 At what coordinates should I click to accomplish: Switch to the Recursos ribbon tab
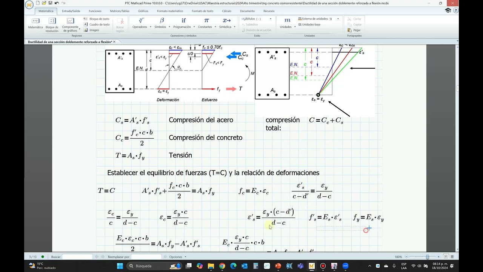coord(269,11)
